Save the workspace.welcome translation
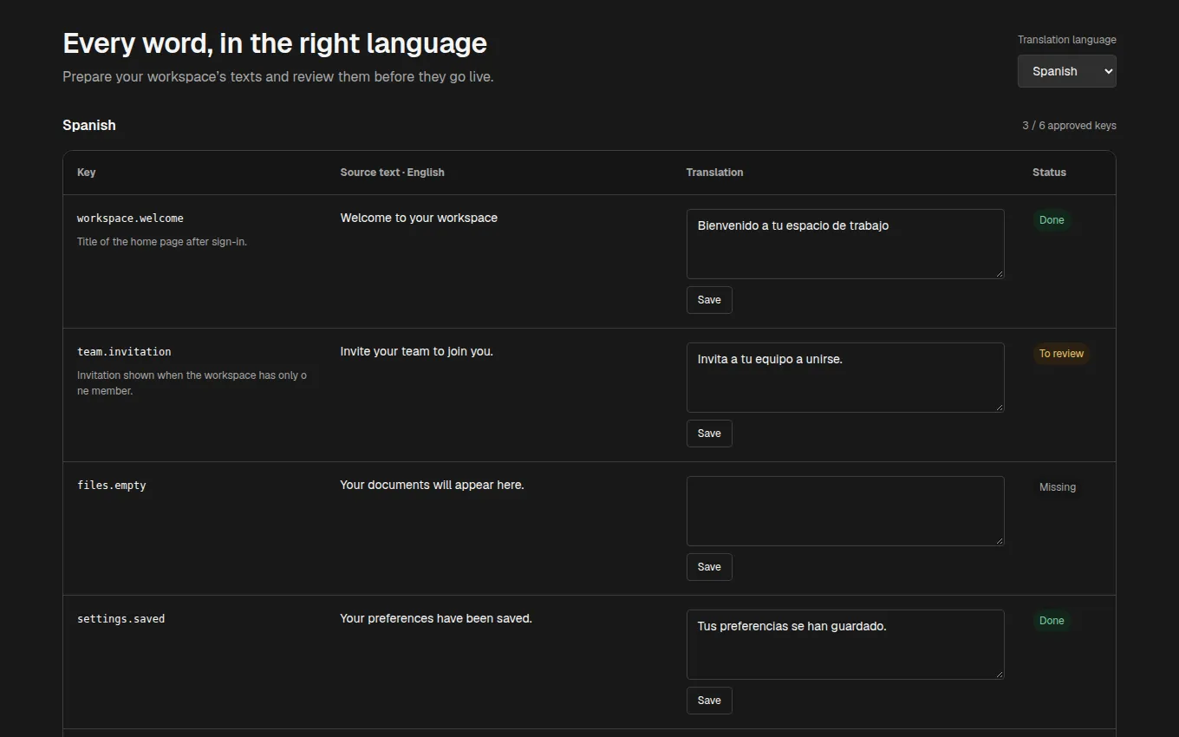 pos(709,300)
